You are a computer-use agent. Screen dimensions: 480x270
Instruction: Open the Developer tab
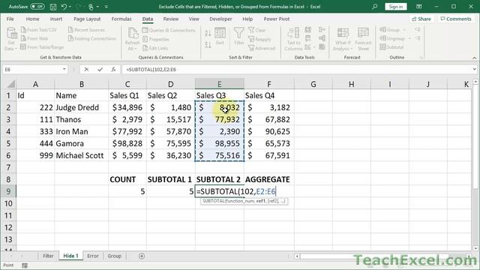pos(220,19)
